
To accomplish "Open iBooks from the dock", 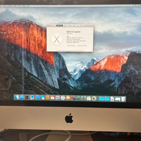I will [x=68, y=98].
